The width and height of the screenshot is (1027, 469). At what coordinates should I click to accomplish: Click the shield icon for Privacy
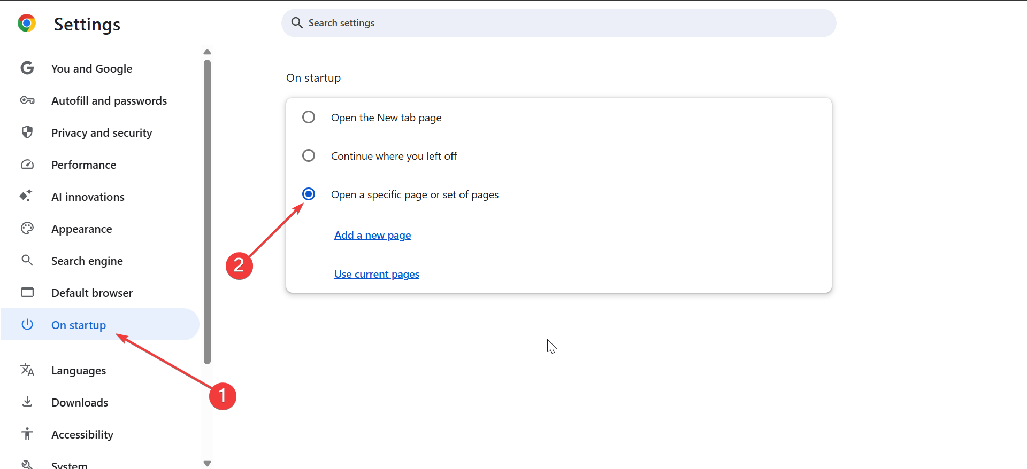(27, 132)
